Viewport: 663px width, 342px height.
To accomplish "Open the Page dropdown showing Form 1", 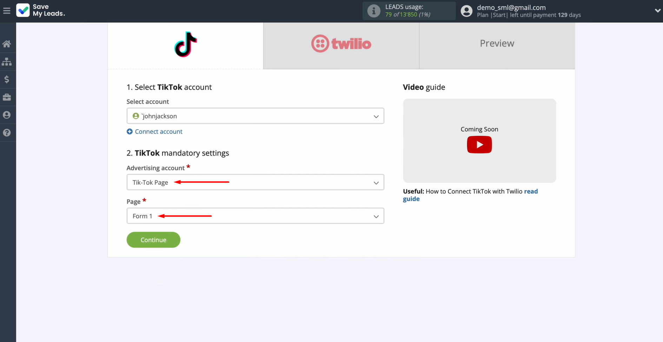I will (255, 216).
